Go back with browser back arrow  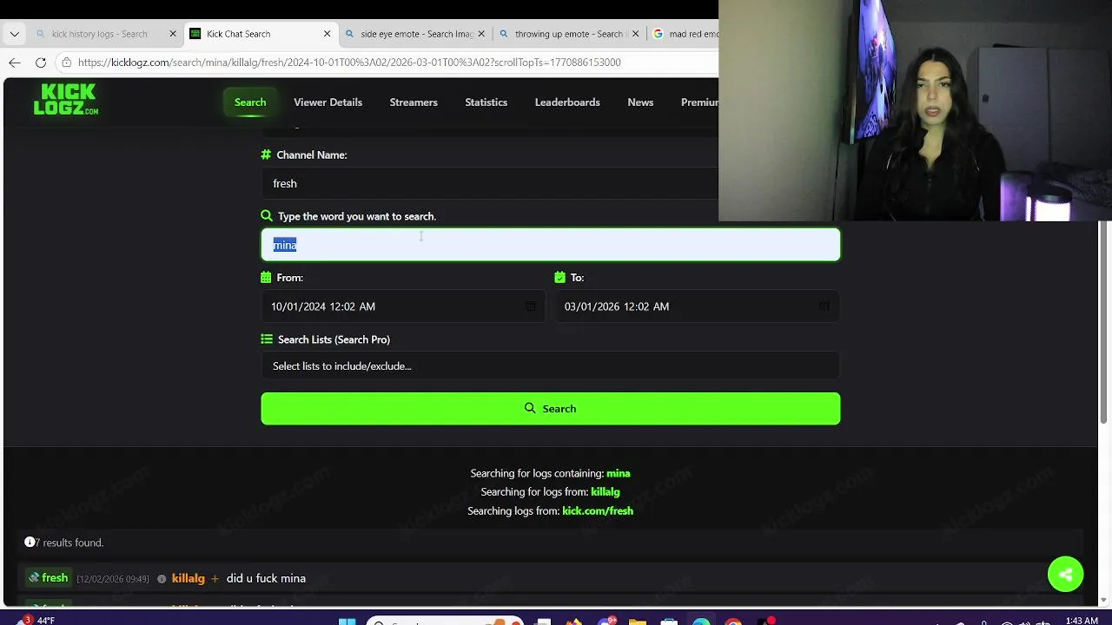click(x=15, y=62)
